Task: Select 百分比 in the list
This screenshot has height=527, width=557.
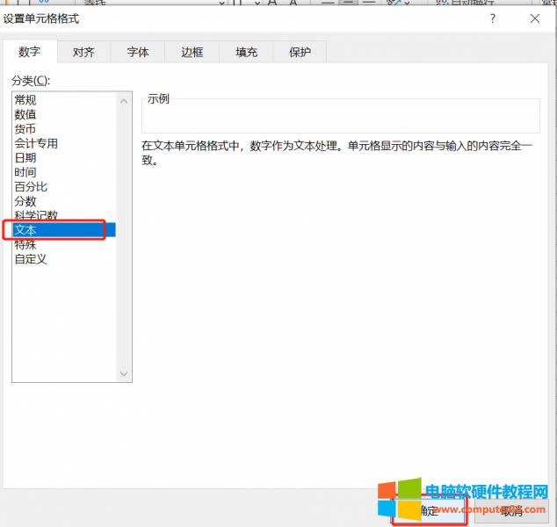Action: [x=31, y=187]
